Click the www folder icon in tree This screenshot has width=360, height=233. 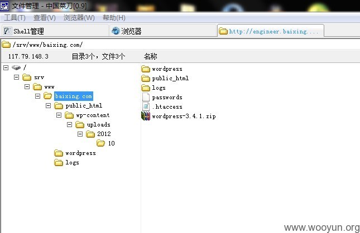tap(37, 87)
